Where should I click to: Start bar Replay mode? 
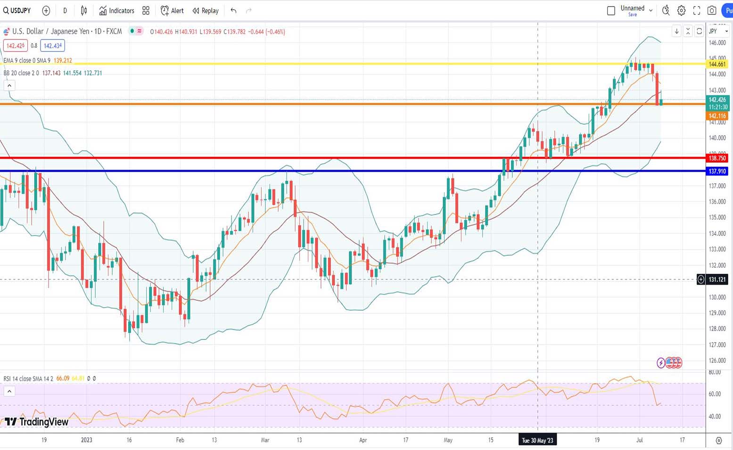[x=206, y=10]
